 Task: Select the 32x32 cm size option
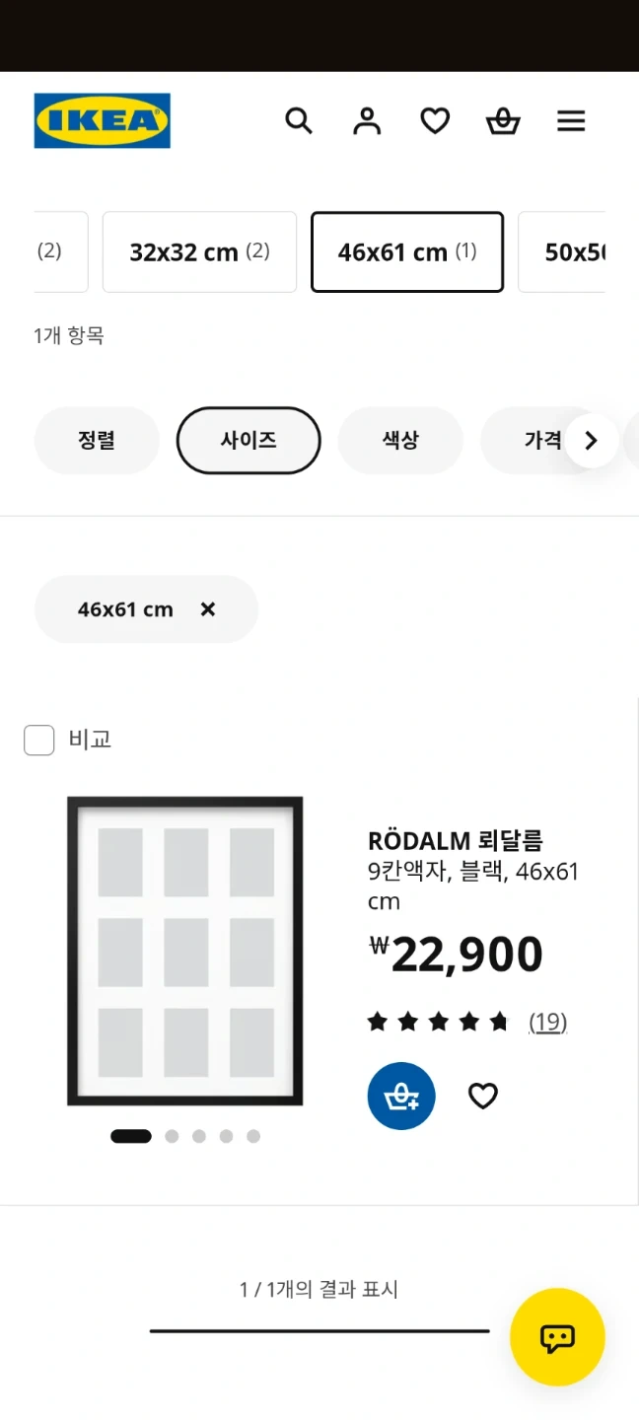[199, 252]
